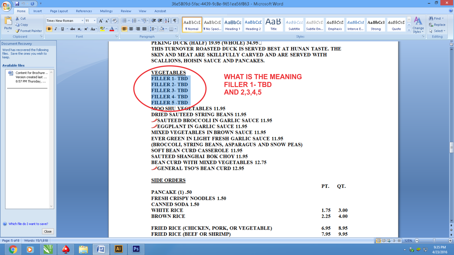The height and width of the screenshot is (255, 454).
Task: Open Google Chrome from the taskbar
Action: (13, 249)
